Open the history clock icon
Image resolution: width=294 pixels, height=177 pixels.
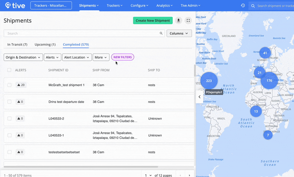point(243,5)
